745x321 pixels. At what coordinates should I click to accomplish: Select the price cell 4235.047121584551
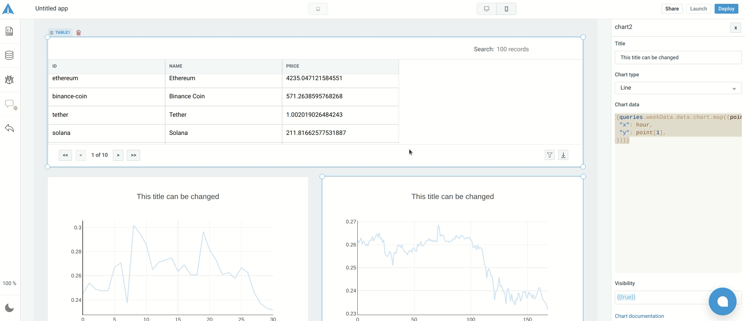click(x=340, y=80)
